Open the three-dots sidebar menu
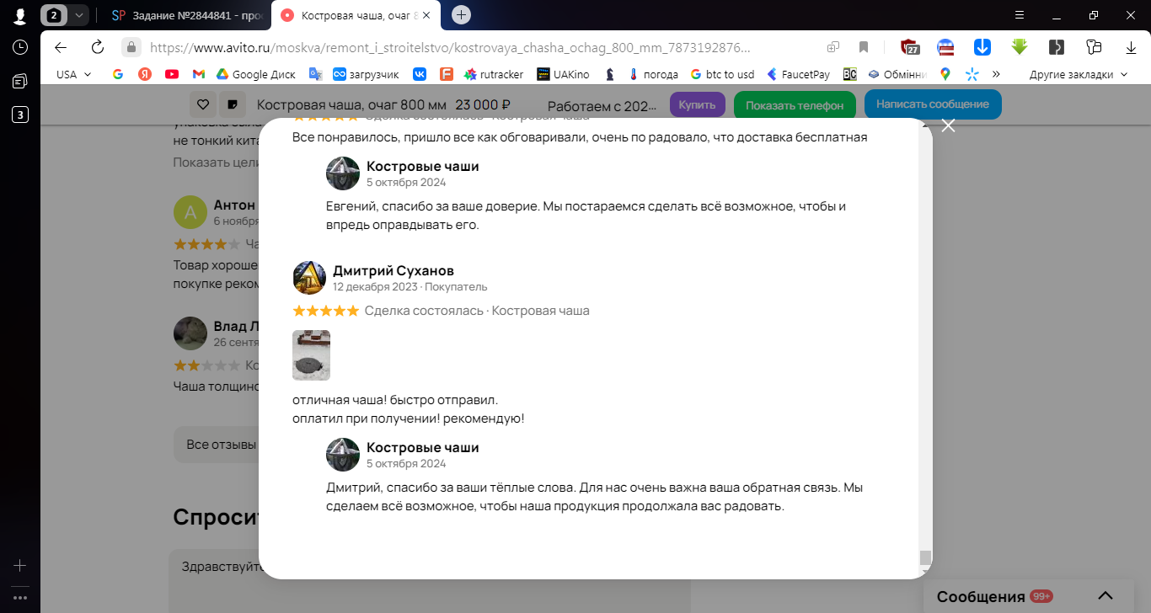Image resolution: width=1151 pixels, height=613 pixels. coord(20,598)
